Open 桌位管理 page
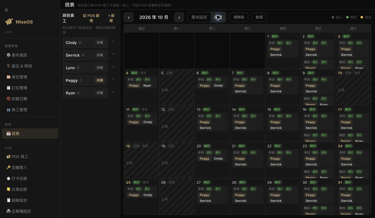The width and height of the screenshot is (375, 218). pyautogui.click(x=30, y=77)
